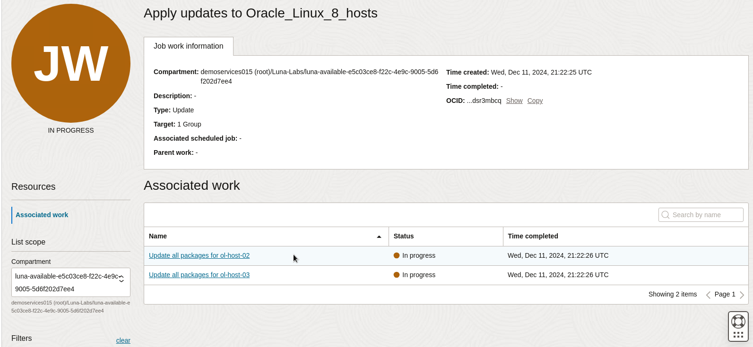Go to the next page arrow
The width and height of the screenshot is (753, 347).
(x=742, y=295)
